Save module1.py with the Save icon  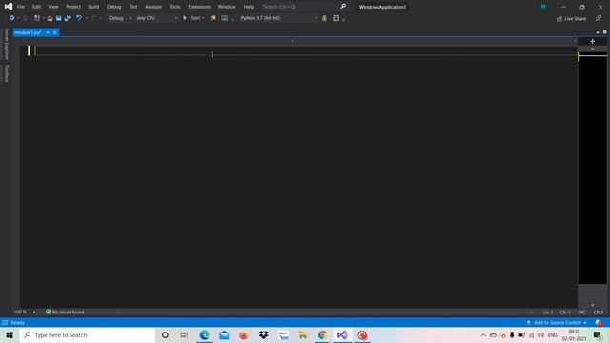click(x=59, y=18)
